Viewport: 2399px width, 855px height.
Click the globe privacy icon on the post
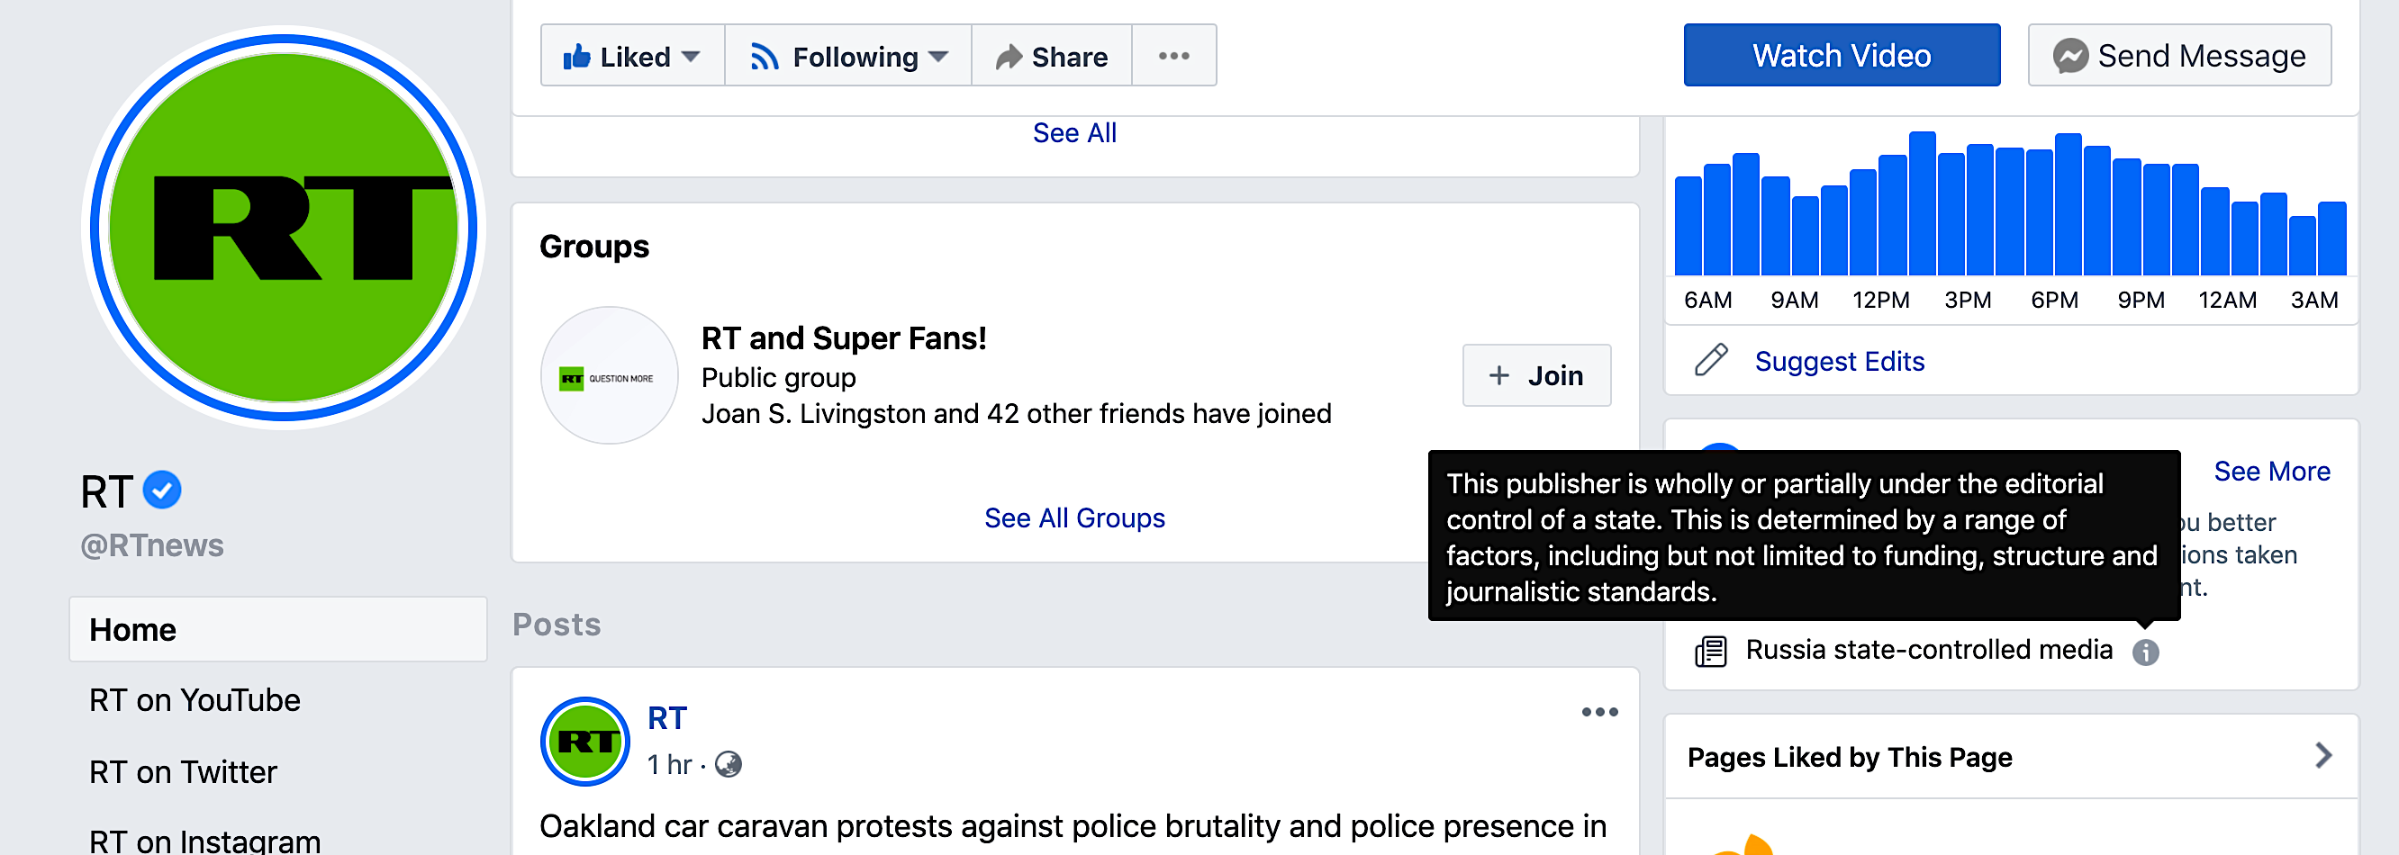coord(728,765)
